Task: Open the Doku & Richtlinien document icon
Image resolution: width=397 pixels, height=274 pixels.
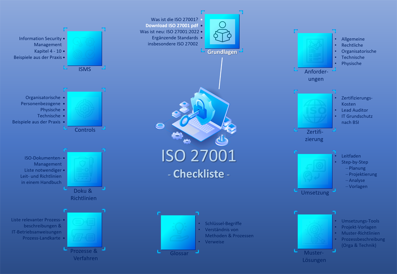Action: click(85, 169)
